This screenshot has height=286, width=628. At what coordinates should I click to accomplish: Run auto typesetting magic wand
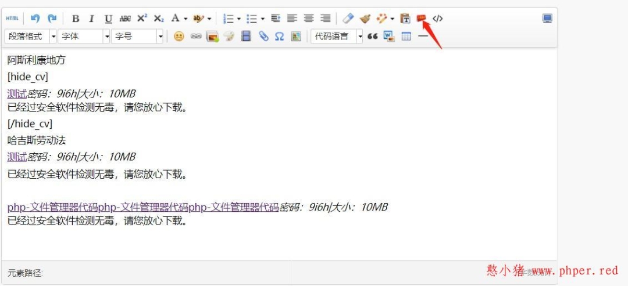382,19
